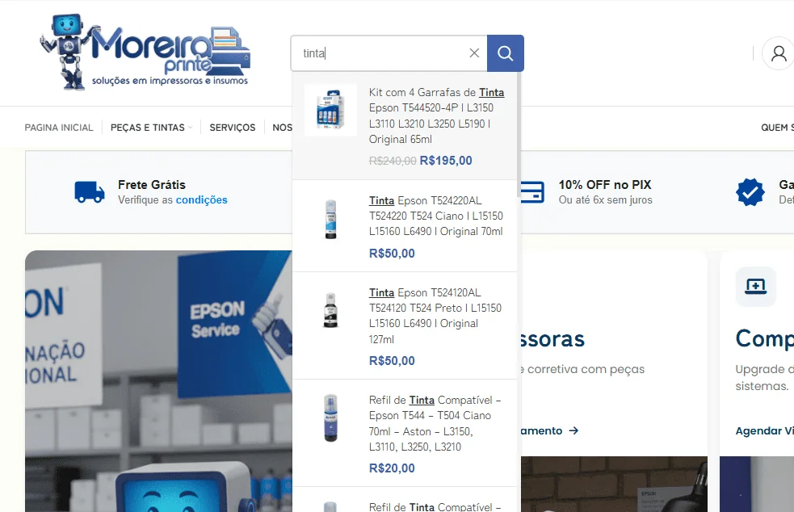The image size is (794, 512).
Task: Click the '10% OFF no PIX' heading
Action: tap(605, 185)
